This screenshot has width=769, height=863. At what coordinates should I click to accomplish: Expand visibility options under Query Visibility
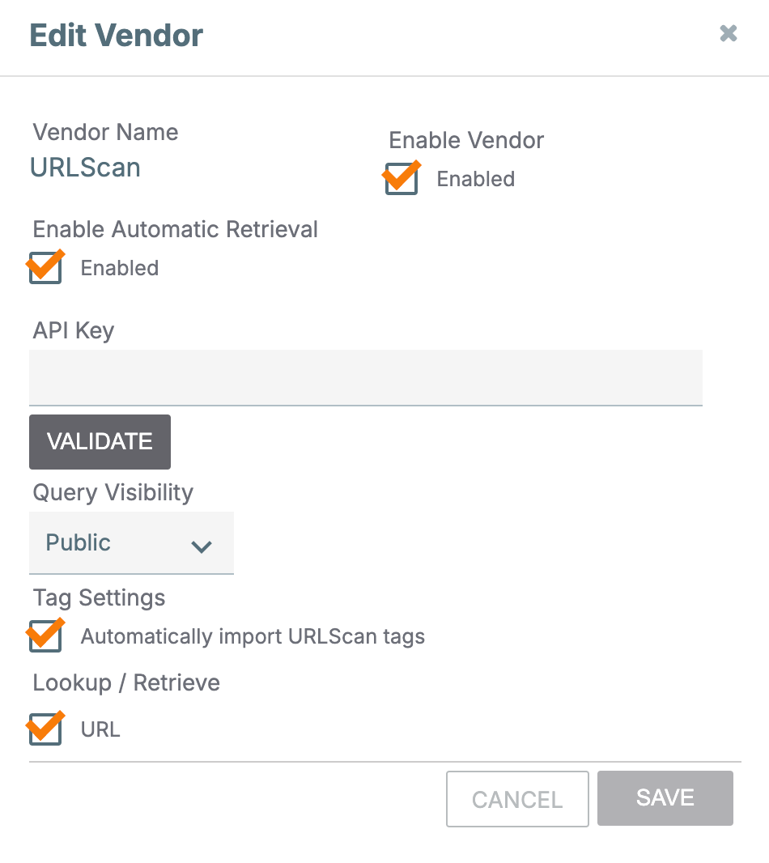(131, 542)
